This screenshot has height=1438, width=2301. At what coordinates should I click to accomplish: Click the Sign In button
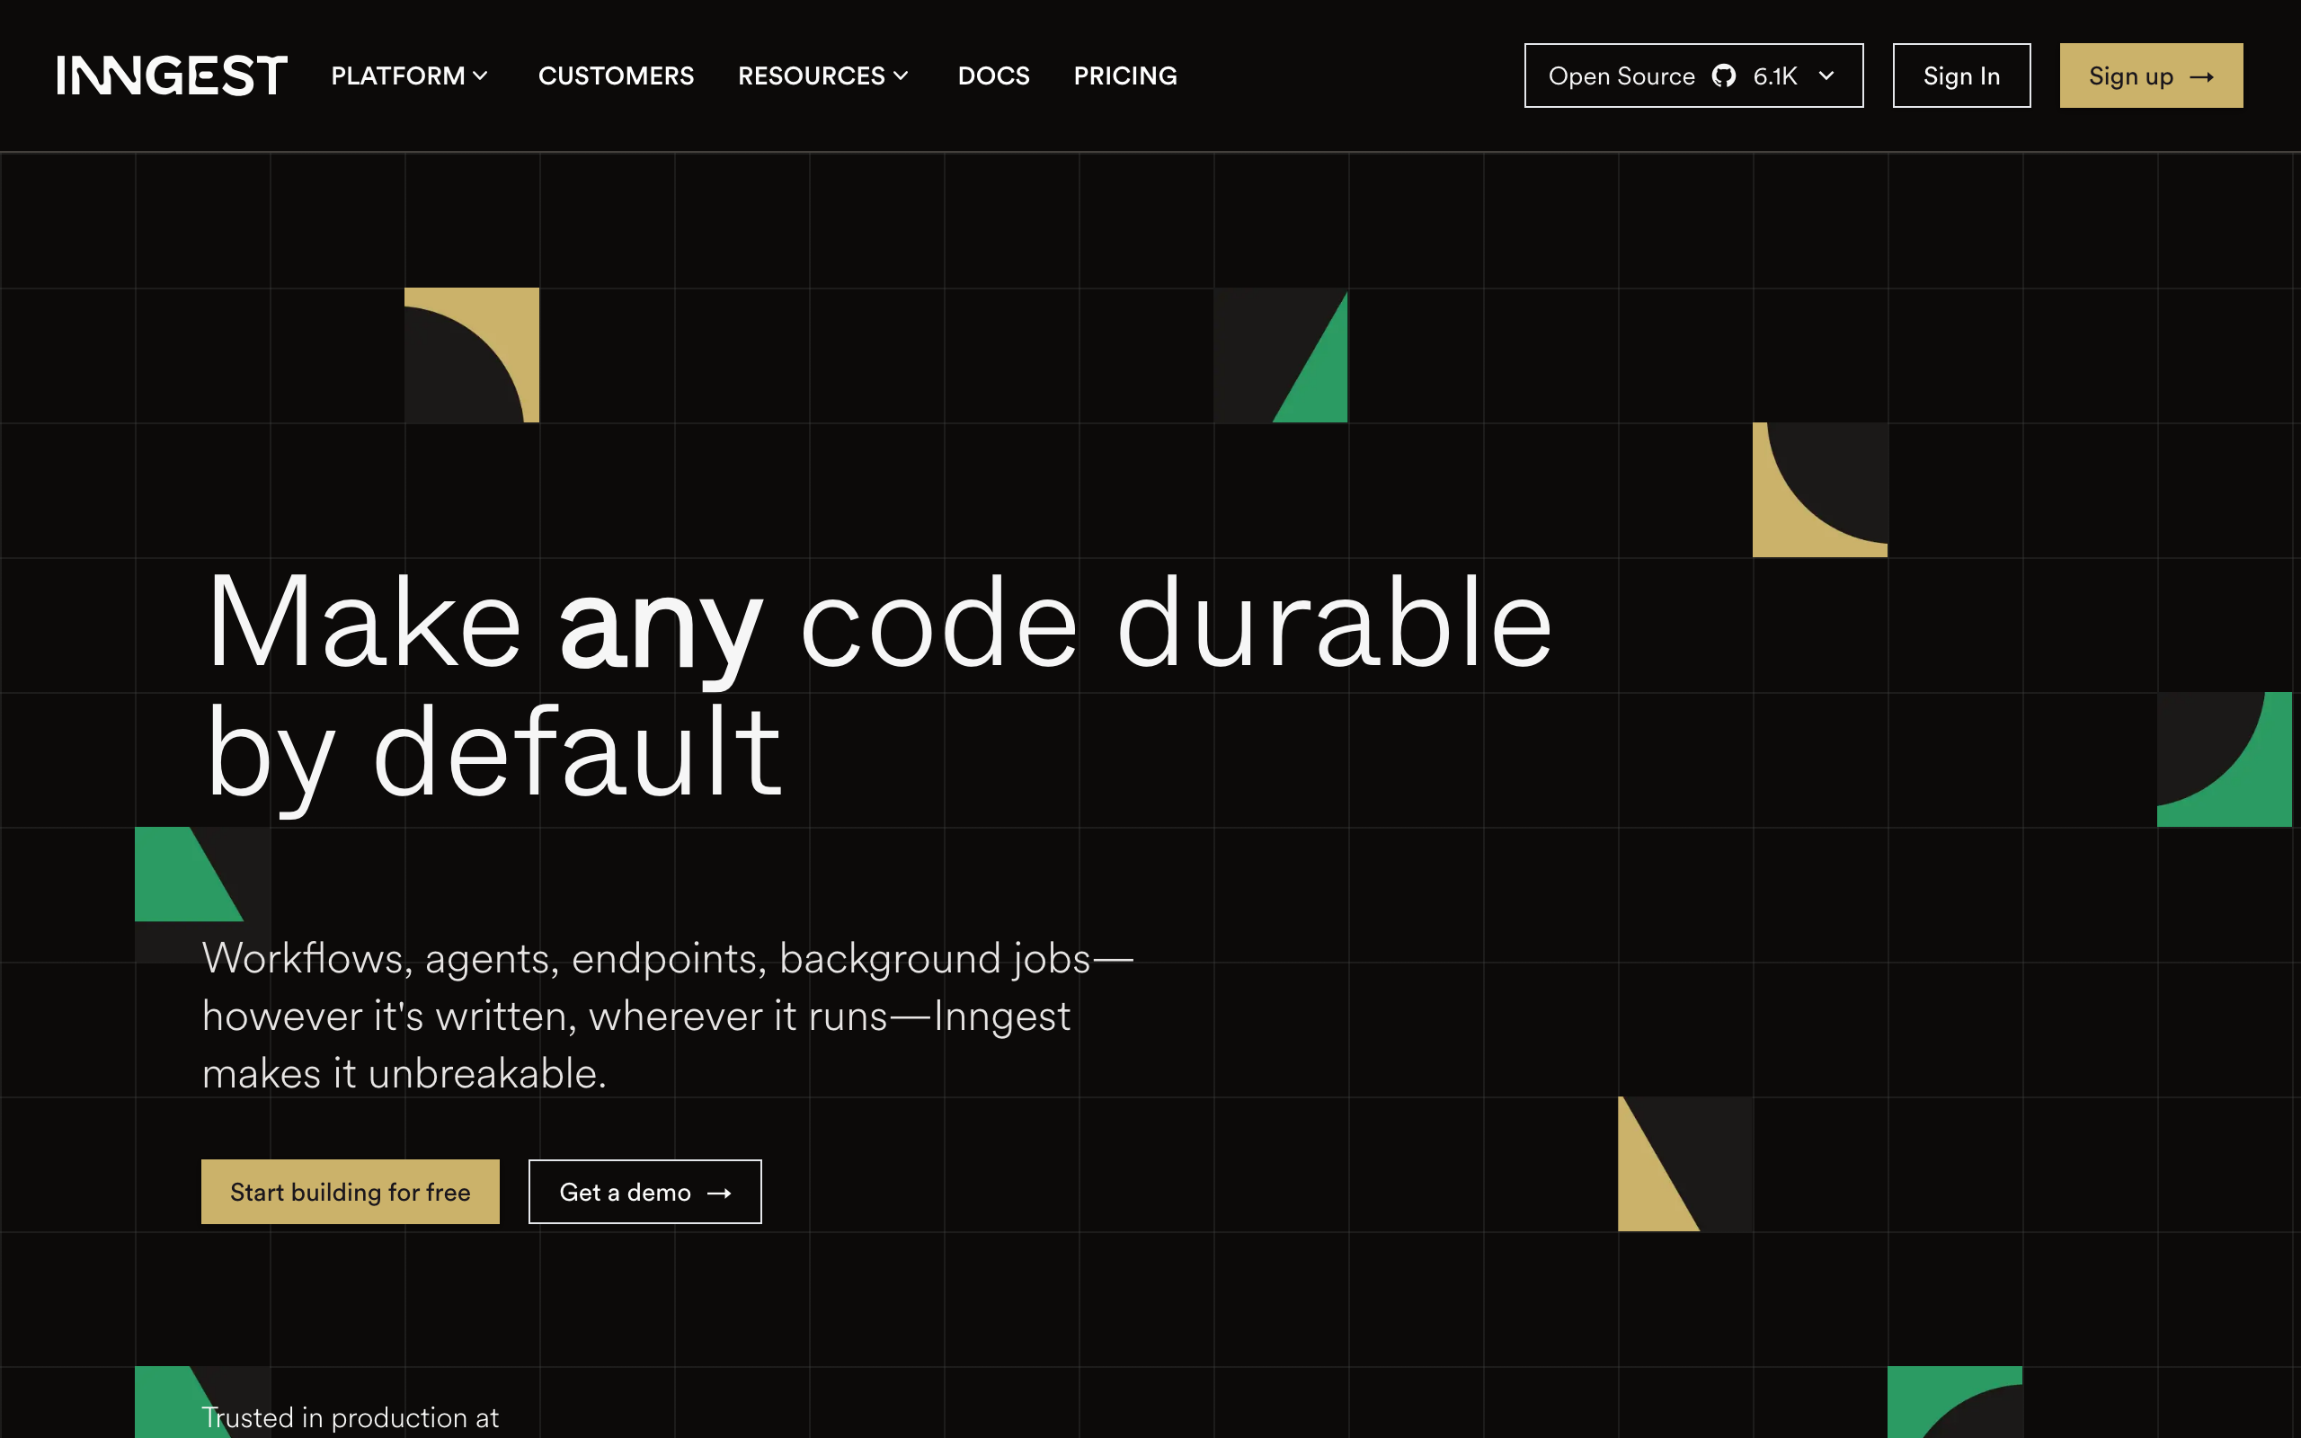[x=1960, y=75]
